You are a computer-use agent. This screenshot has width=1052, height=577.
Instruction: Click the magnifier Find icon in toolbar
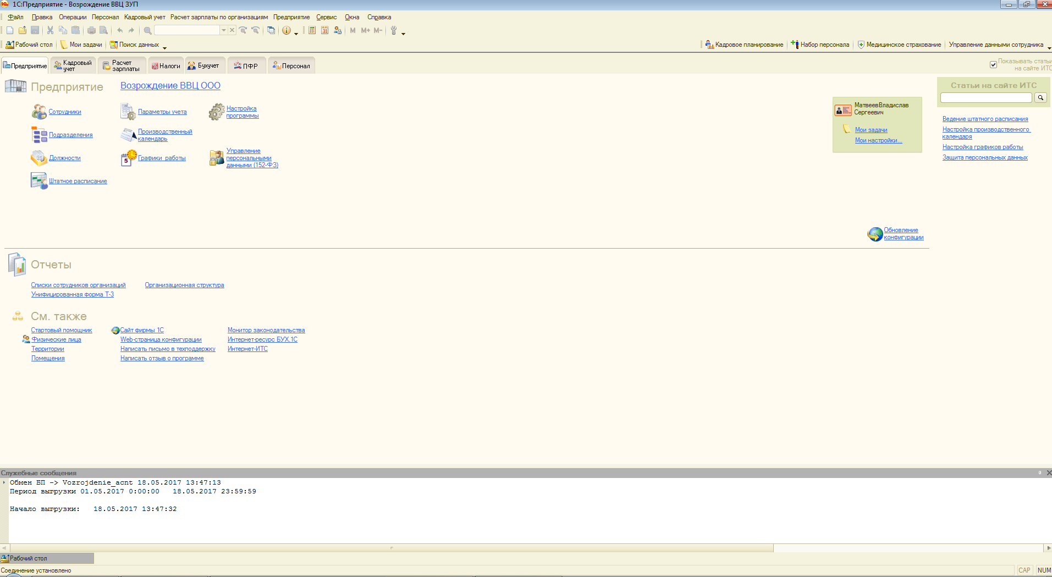point(147,30)
